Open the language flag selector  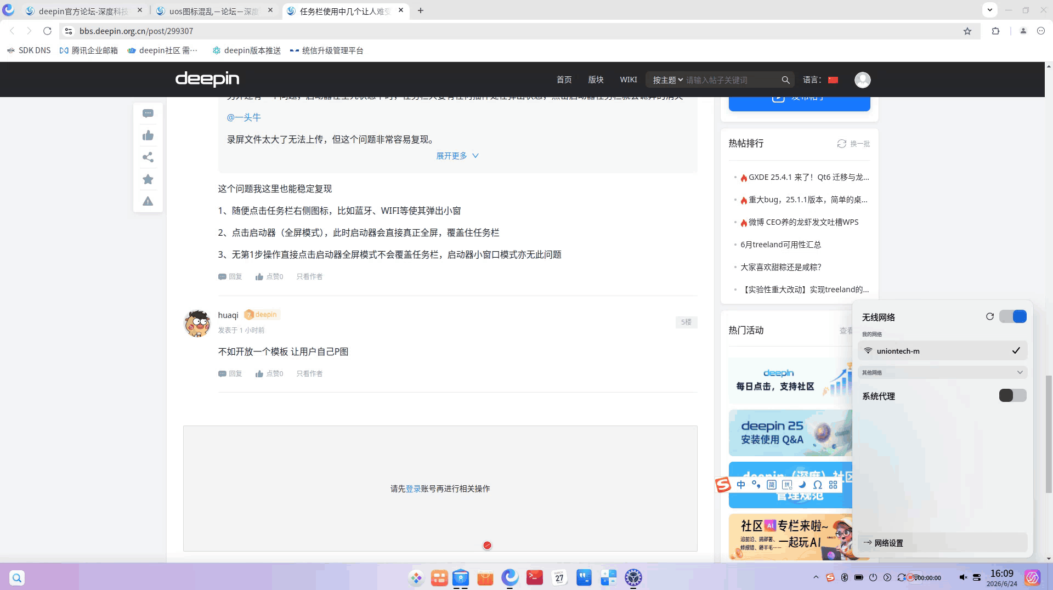(x=833, y=80)
